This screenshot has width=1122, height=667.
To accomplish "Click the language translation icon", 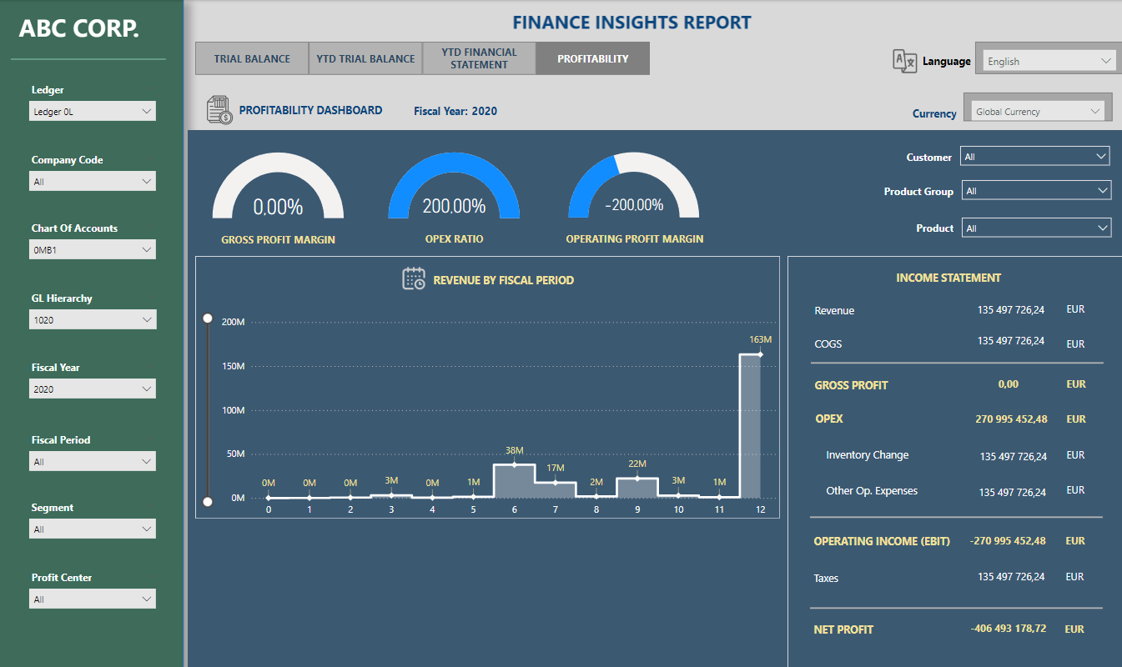I will 904,61.
